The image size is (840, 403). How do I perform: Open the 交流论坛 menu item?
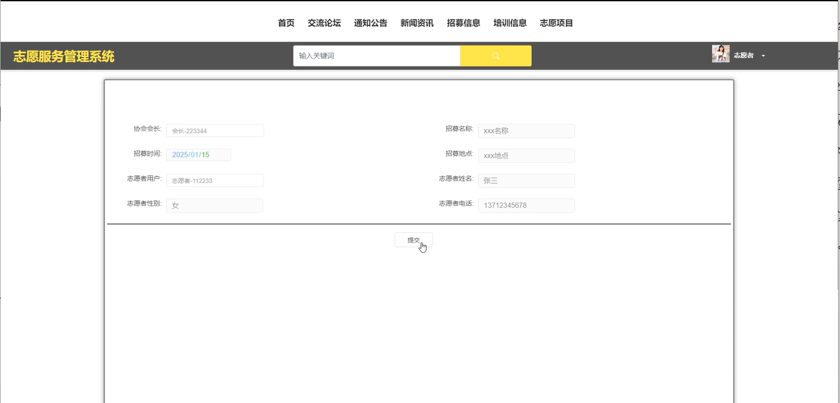[324, 23]
